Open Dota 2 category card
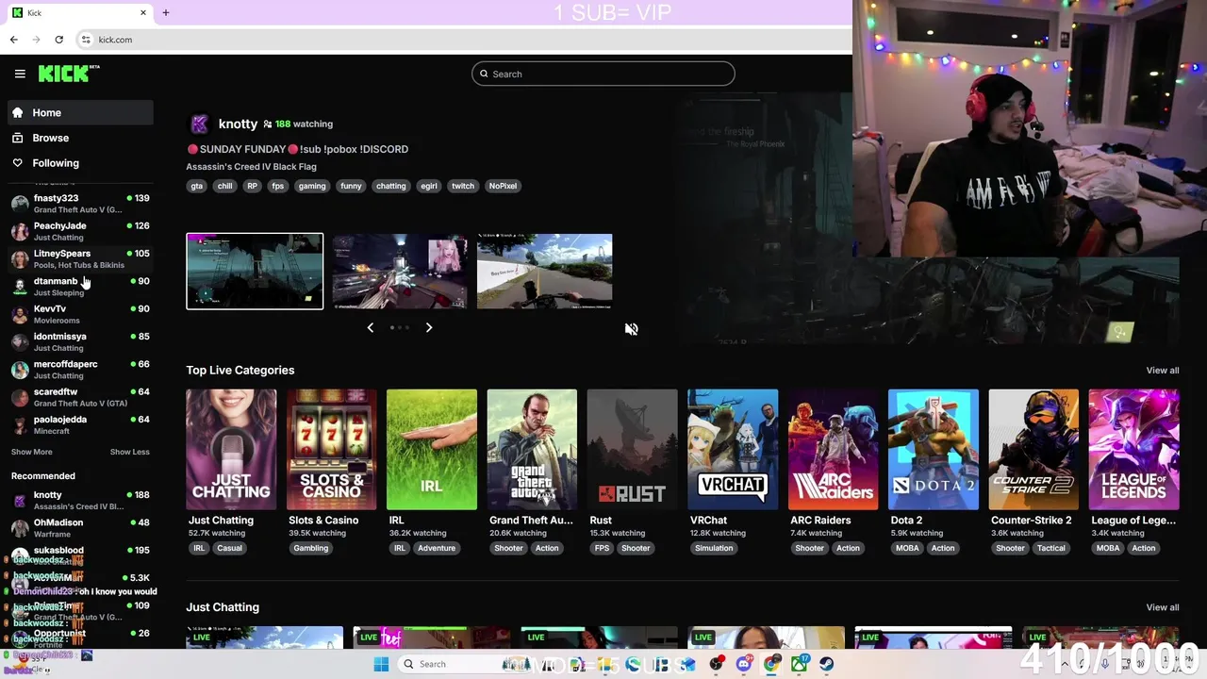Image resolution: width=1207 pixels, height=679 pixels. [x=933, y=449]
